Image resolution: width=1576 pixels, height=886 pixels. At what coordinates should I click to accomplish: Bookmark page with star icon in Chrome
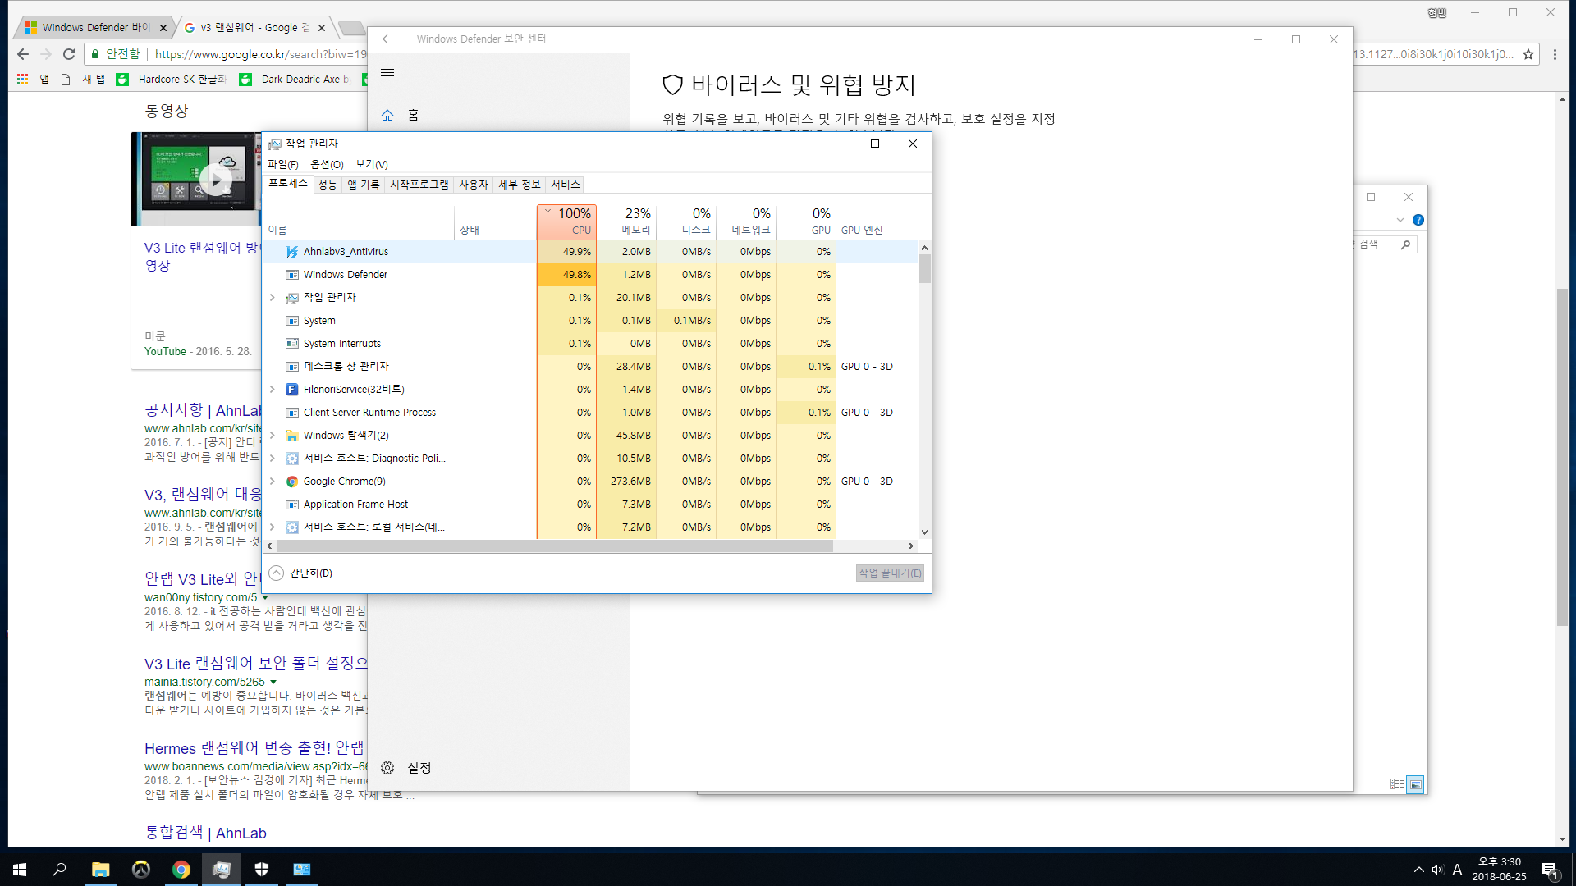tap(1528, 54)
